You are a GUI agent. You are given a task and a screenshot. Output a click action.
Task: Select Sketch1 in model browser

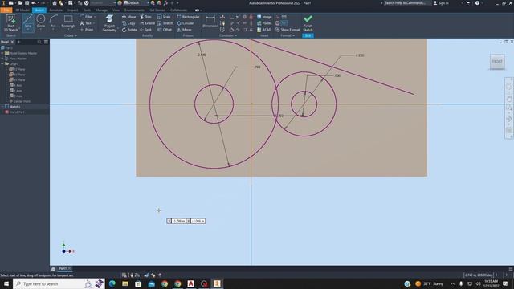click(13, 107)
